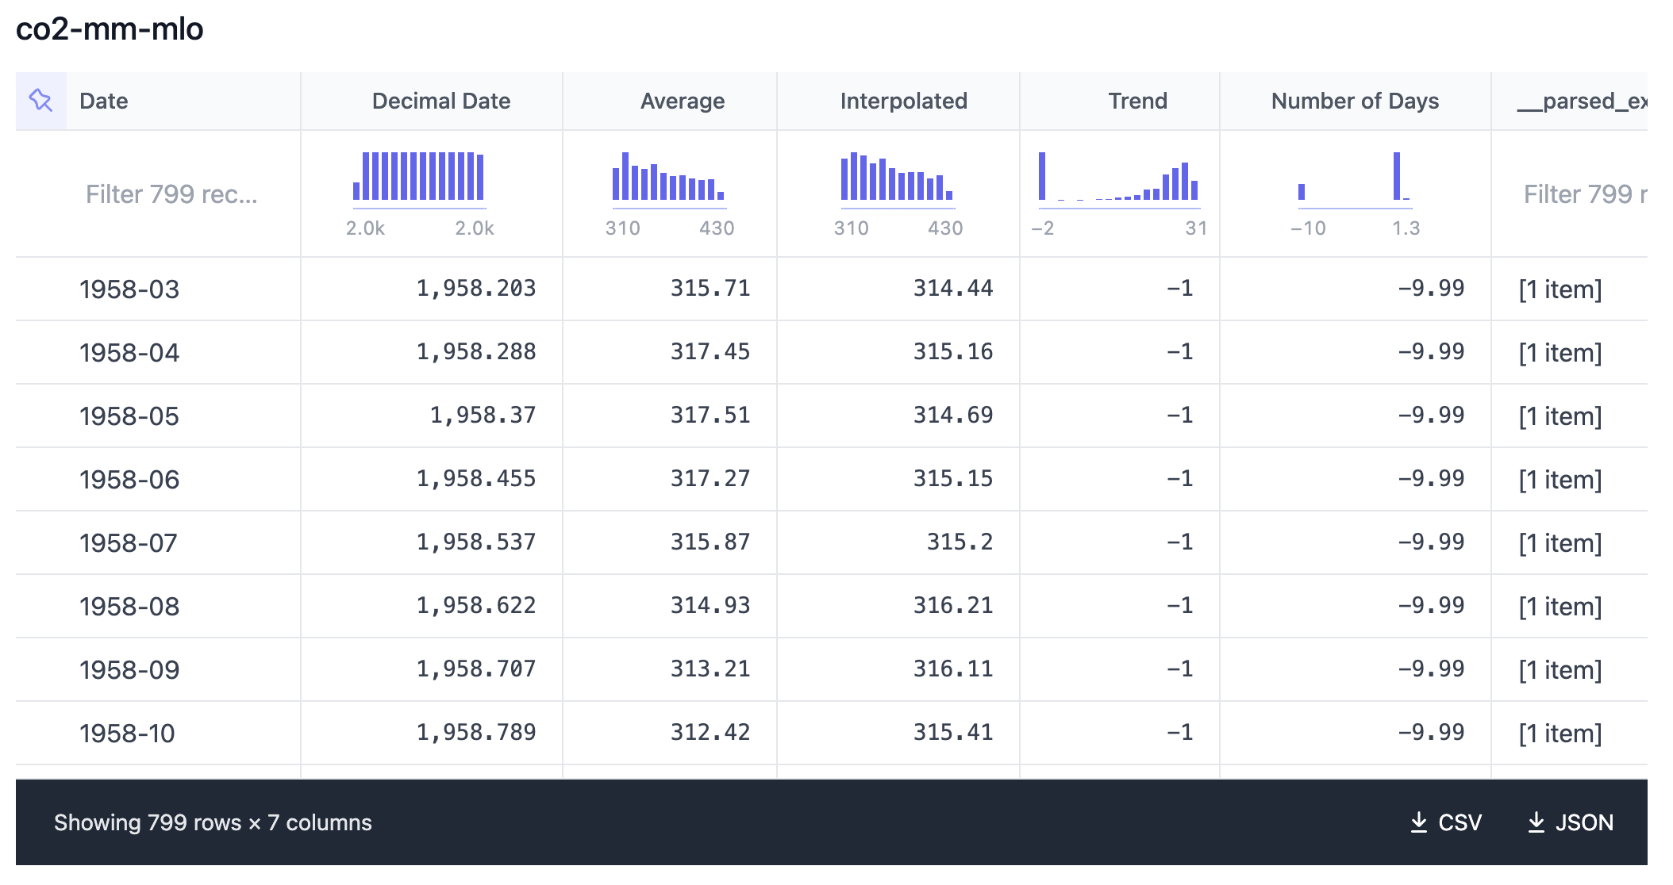Download the data as JSON
The image size is (1673, 885).
(x=1571, y=822)
